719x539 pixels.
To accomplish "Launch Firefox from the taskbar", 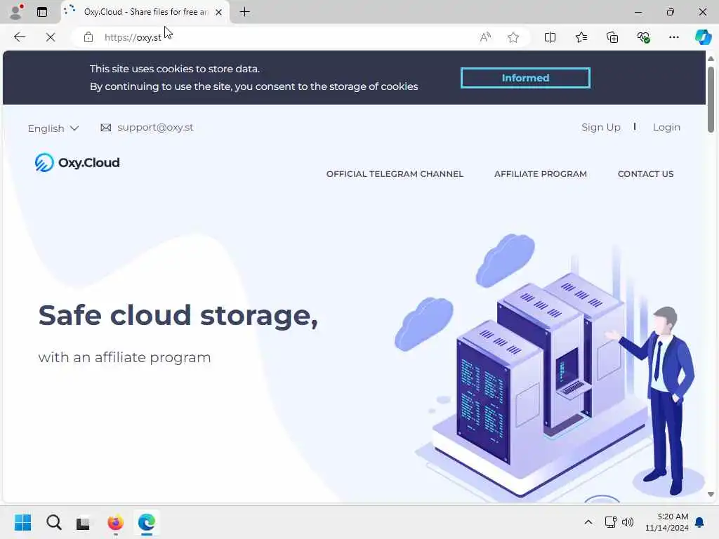I will pyautogui.click(x=116, y=522).
